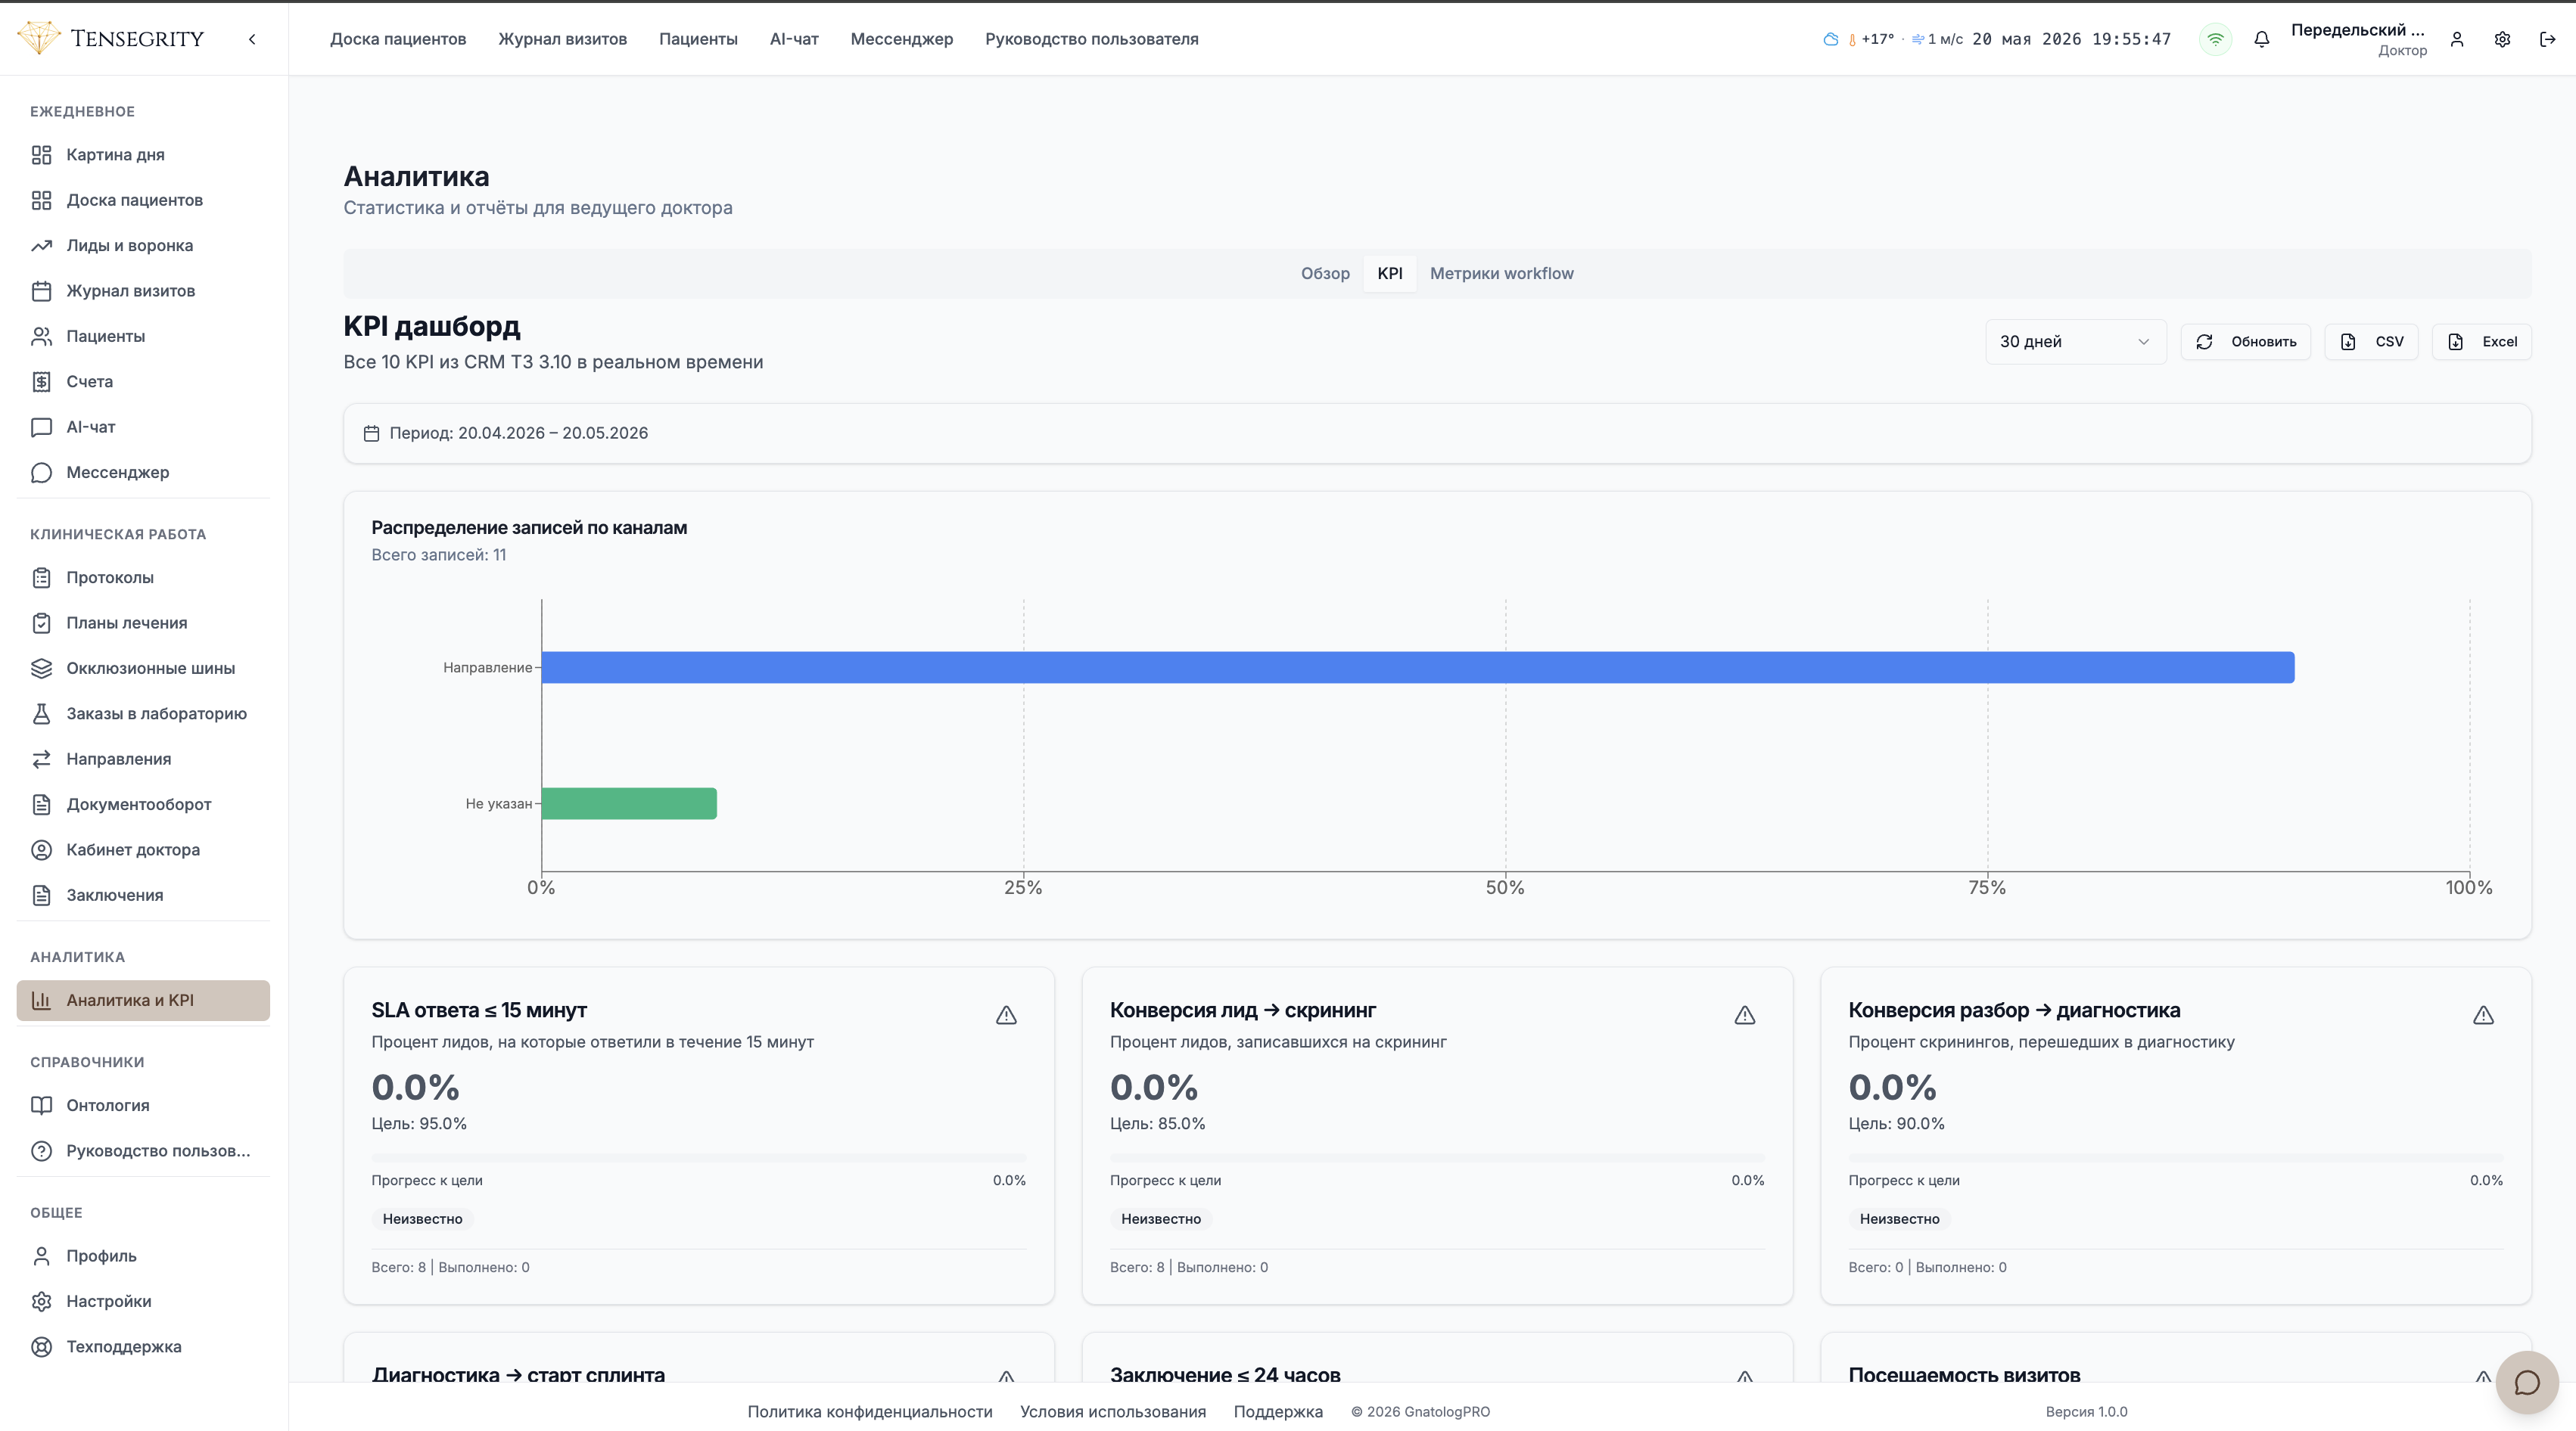Open Протоколы in the sidebar

coord(143,578)
